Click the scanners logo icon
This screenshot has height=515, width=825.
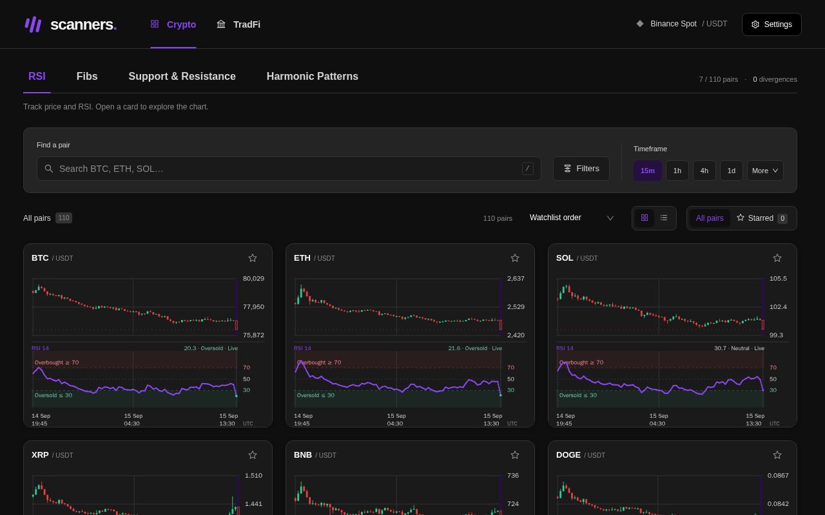point(33,24)
